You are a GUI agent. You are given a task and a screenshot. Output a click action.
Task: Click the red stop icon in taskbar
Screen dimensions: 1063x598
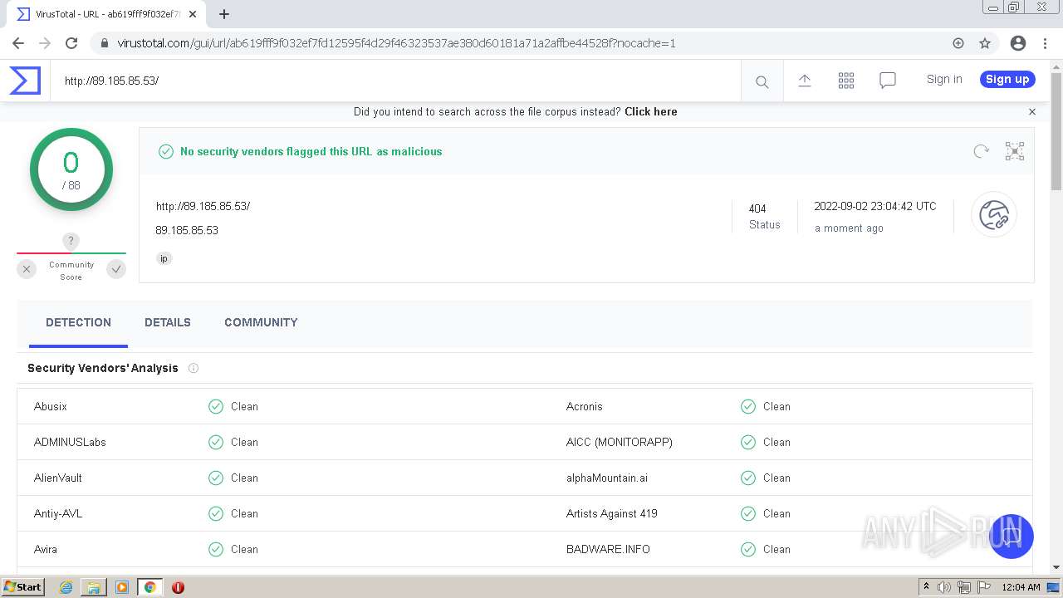click(x=178, y=587)
